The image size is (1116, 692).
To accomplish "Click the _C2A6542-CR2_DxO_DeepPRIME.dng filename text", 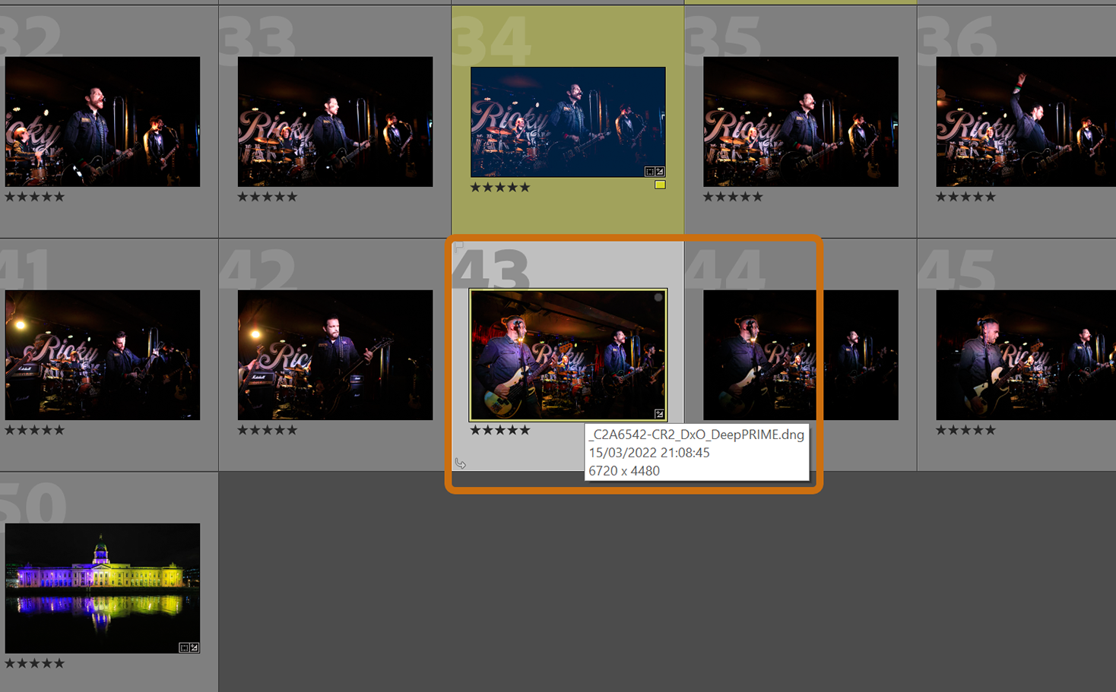I will [x=696, y=434].
